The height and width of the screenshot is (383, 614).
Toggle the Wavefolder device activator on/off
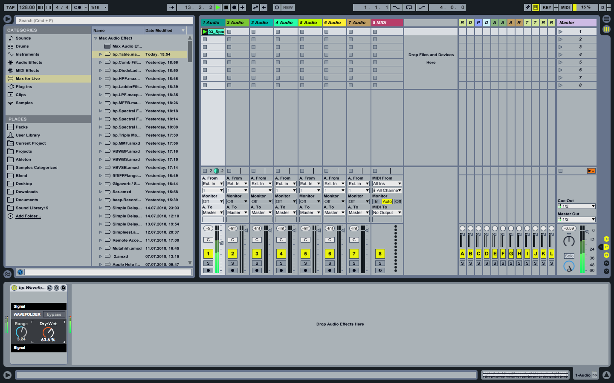click(14, 288)
